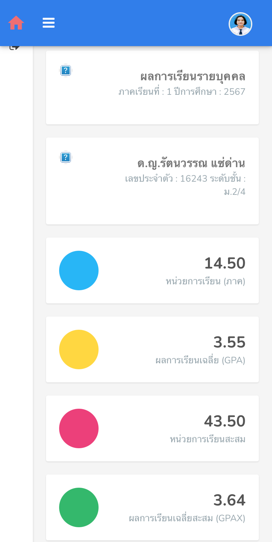Click the question mark icon beside the student name
The image size is (272, 542).
click(x=66, y=157)
